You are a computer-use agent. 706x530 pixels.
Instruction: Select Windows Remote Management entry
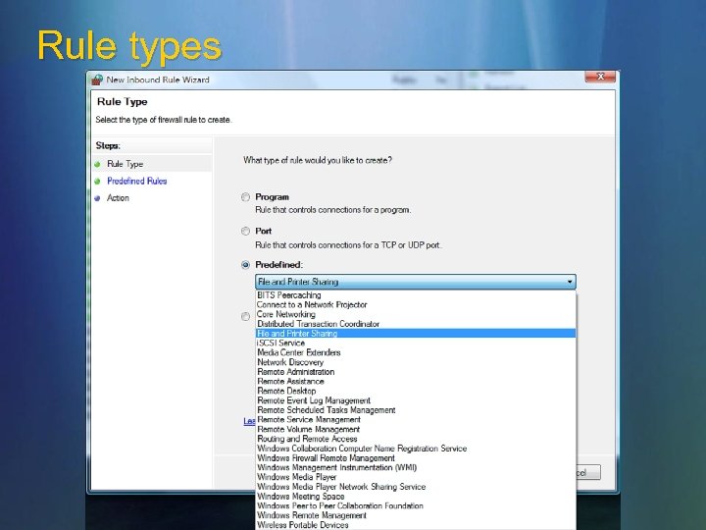click(312, 515)
